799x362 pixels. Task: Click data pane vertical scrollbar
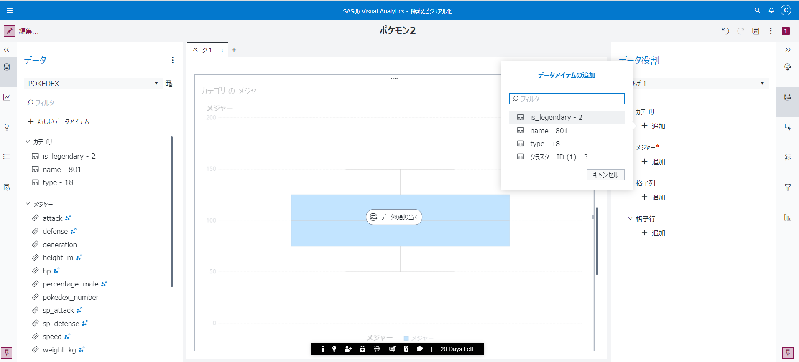(x=172, y=212)
